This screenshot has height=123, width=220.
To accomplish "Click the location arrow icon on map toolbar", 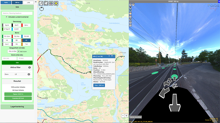I will click(46, 4).
